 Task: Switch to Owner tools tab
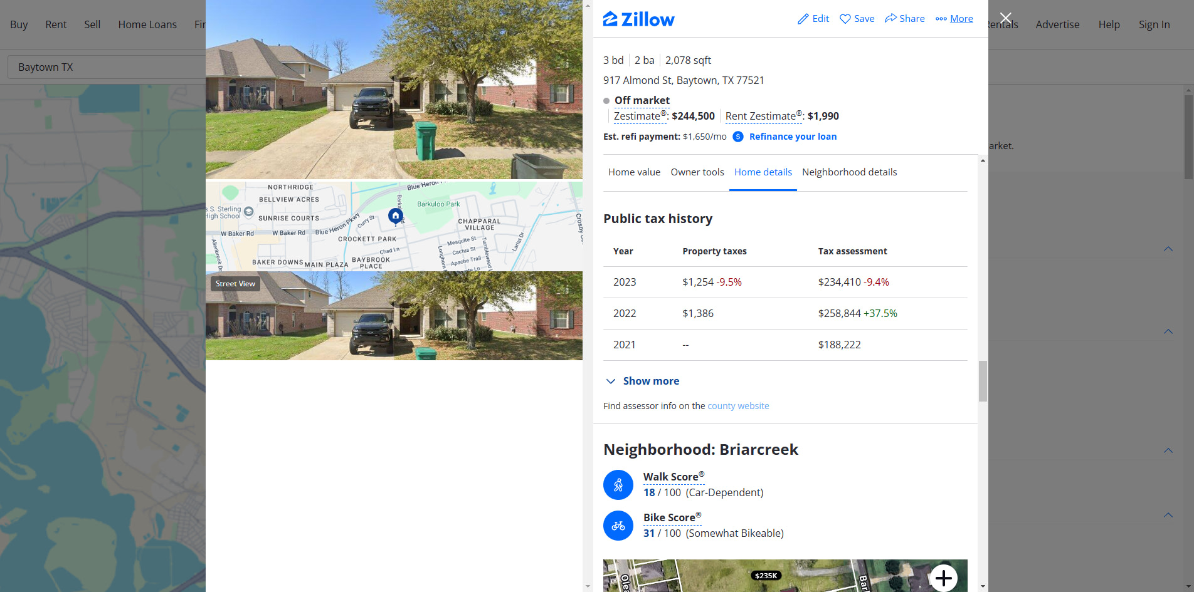[x=697, y=172]
